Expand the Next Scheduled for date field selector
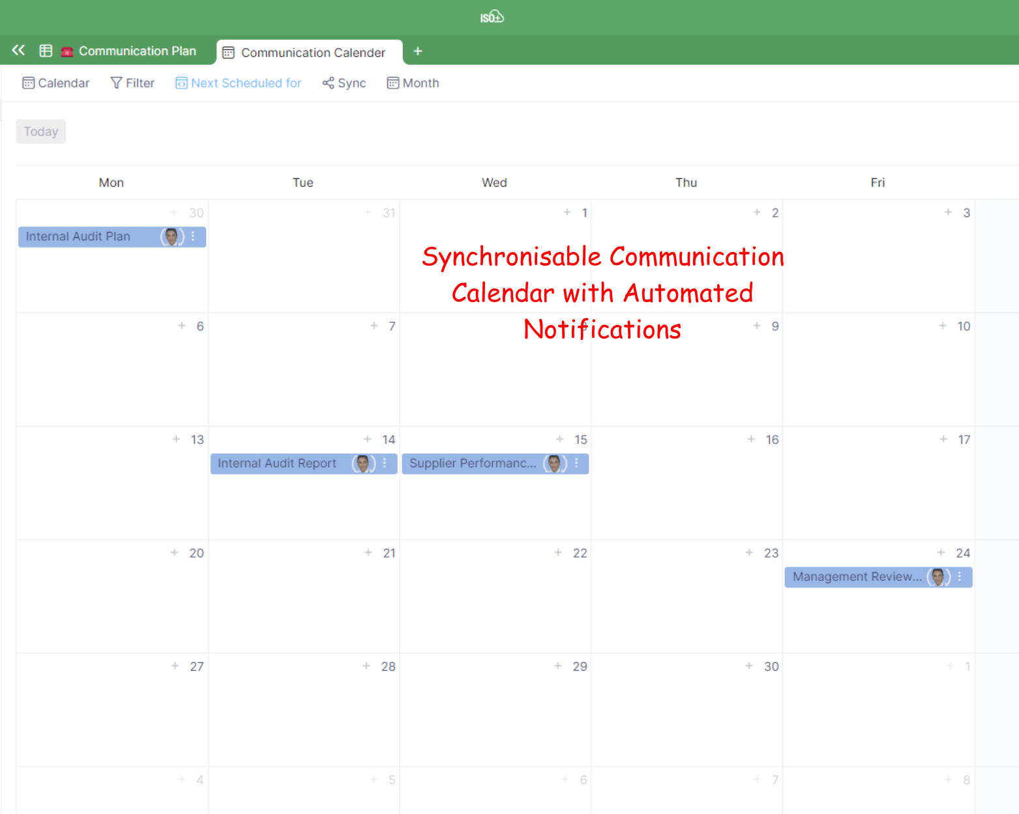The width and height of the screenshot is (1019, 814). [x=239, y=83]
